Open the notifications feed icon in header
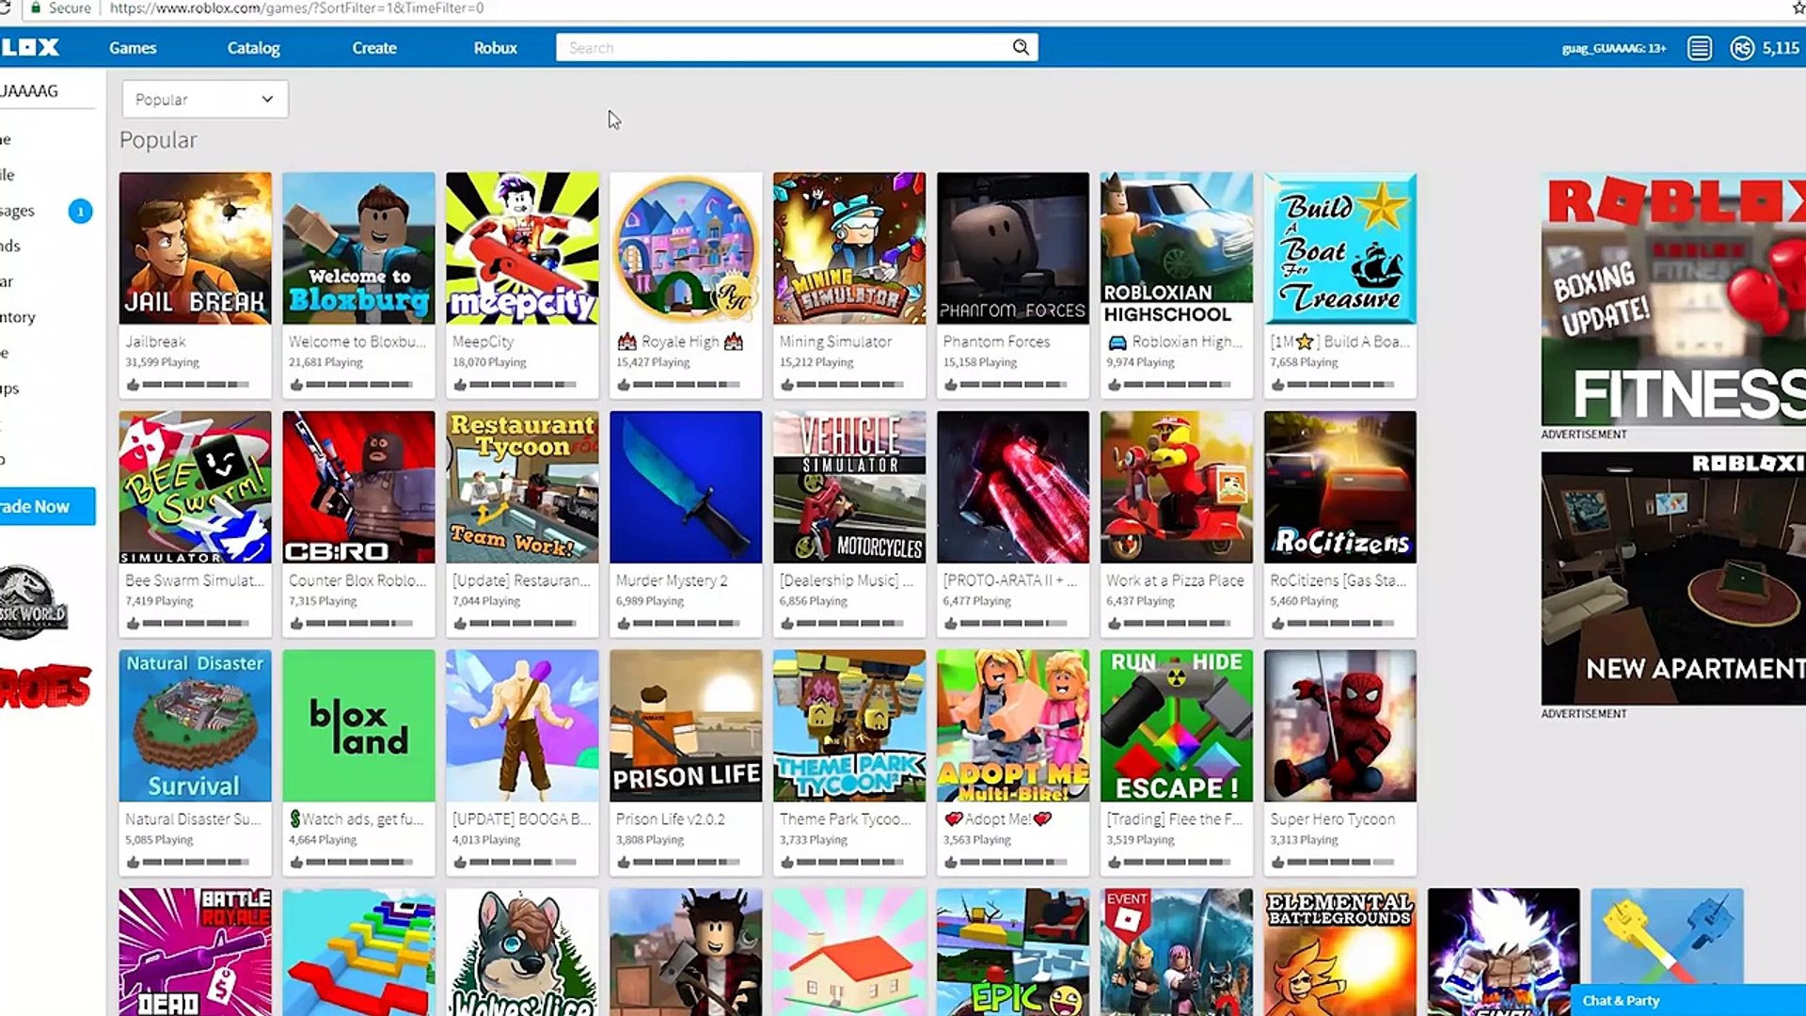Image resolution: width=1806 pixels, height=1016 pixels. pos(1699,48)
